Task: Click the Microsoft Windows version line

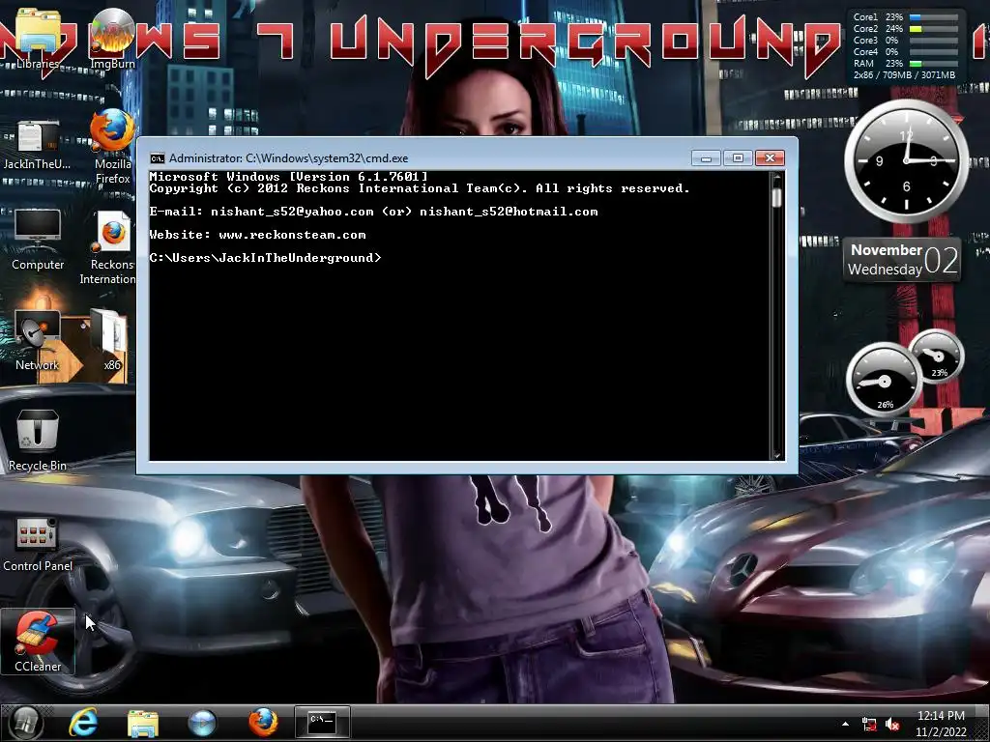Action: [288, 177]
